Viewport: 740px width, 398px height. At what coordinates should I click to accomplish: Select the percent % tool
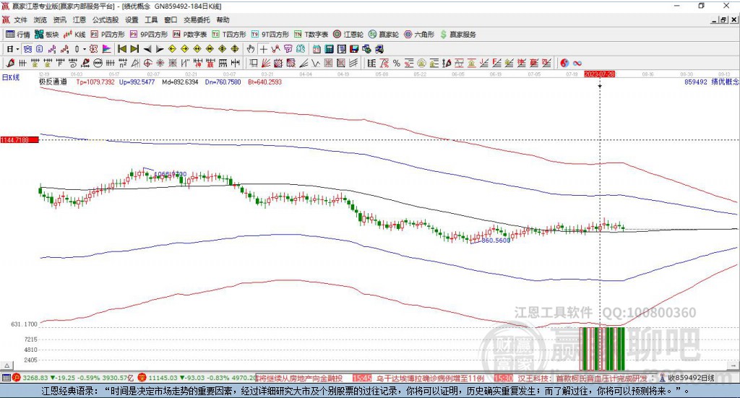[397, 63]
